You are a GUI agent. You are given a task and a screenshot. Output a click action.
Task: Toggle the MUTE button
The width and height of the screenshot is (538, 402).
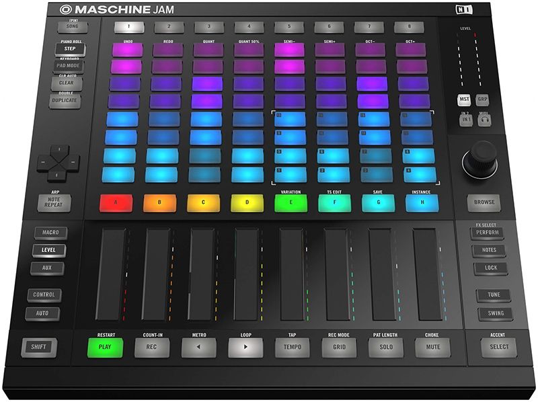point(432,347)
